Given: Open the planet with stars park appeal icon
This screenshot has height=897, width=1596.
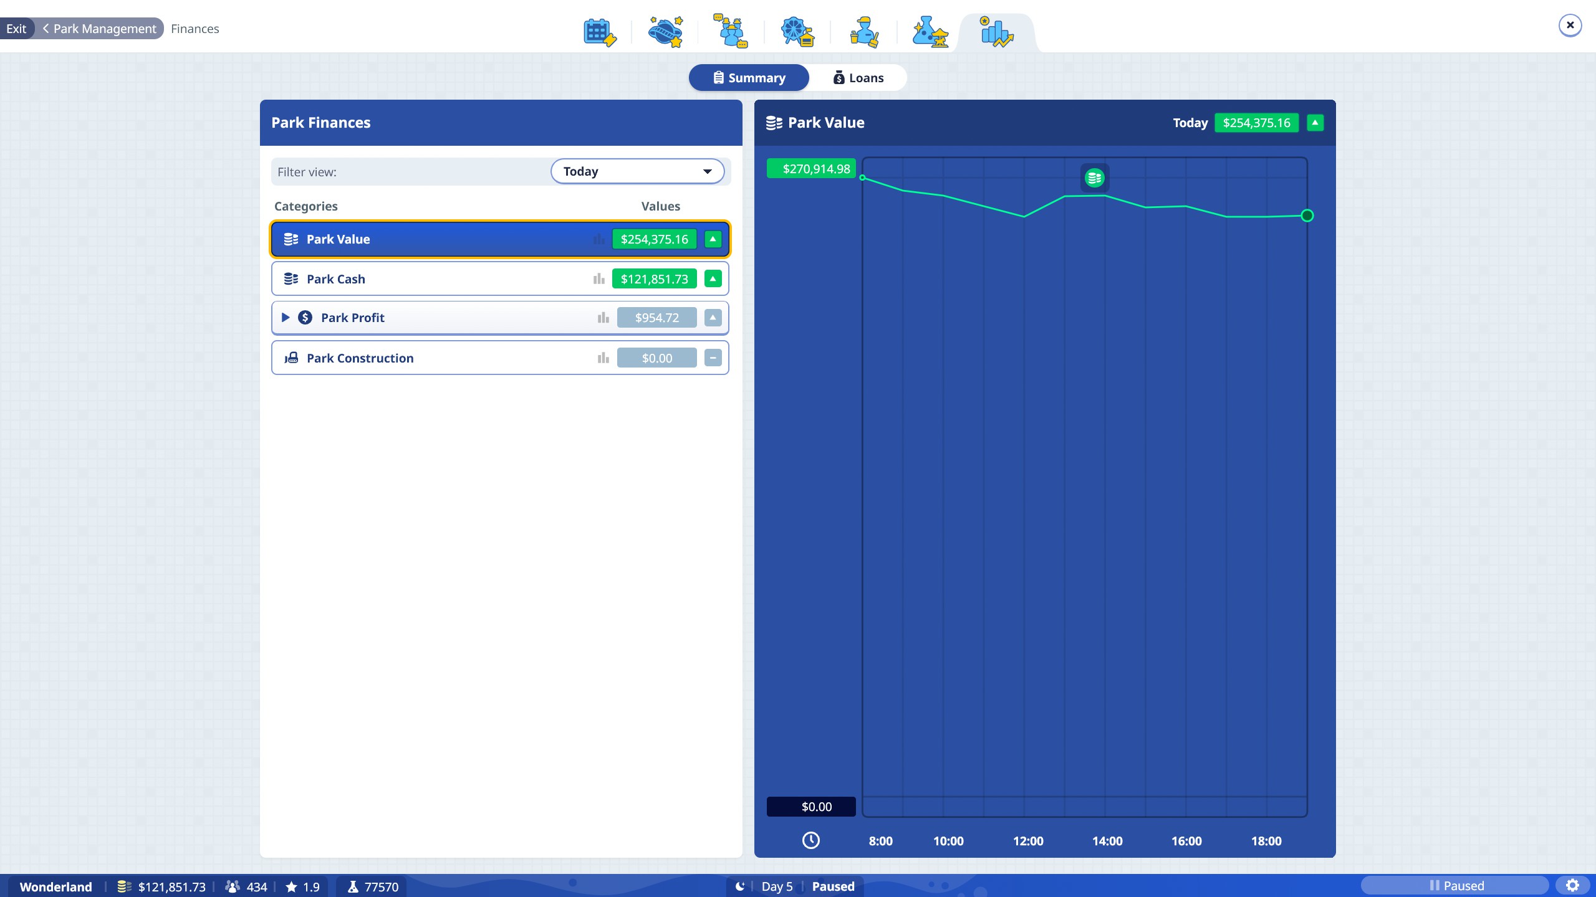Looking at the screenshot, I should pyautogui.click(x=666, y=32).
